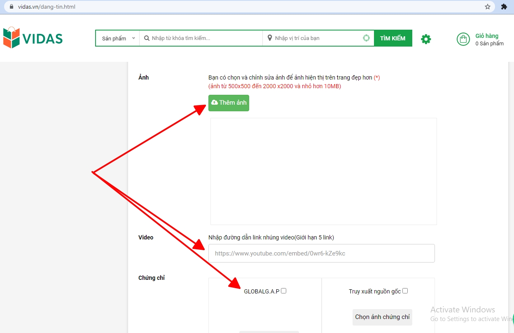Click the YouTube embed link input
This screenshot has height=333, width=514.
321,253
